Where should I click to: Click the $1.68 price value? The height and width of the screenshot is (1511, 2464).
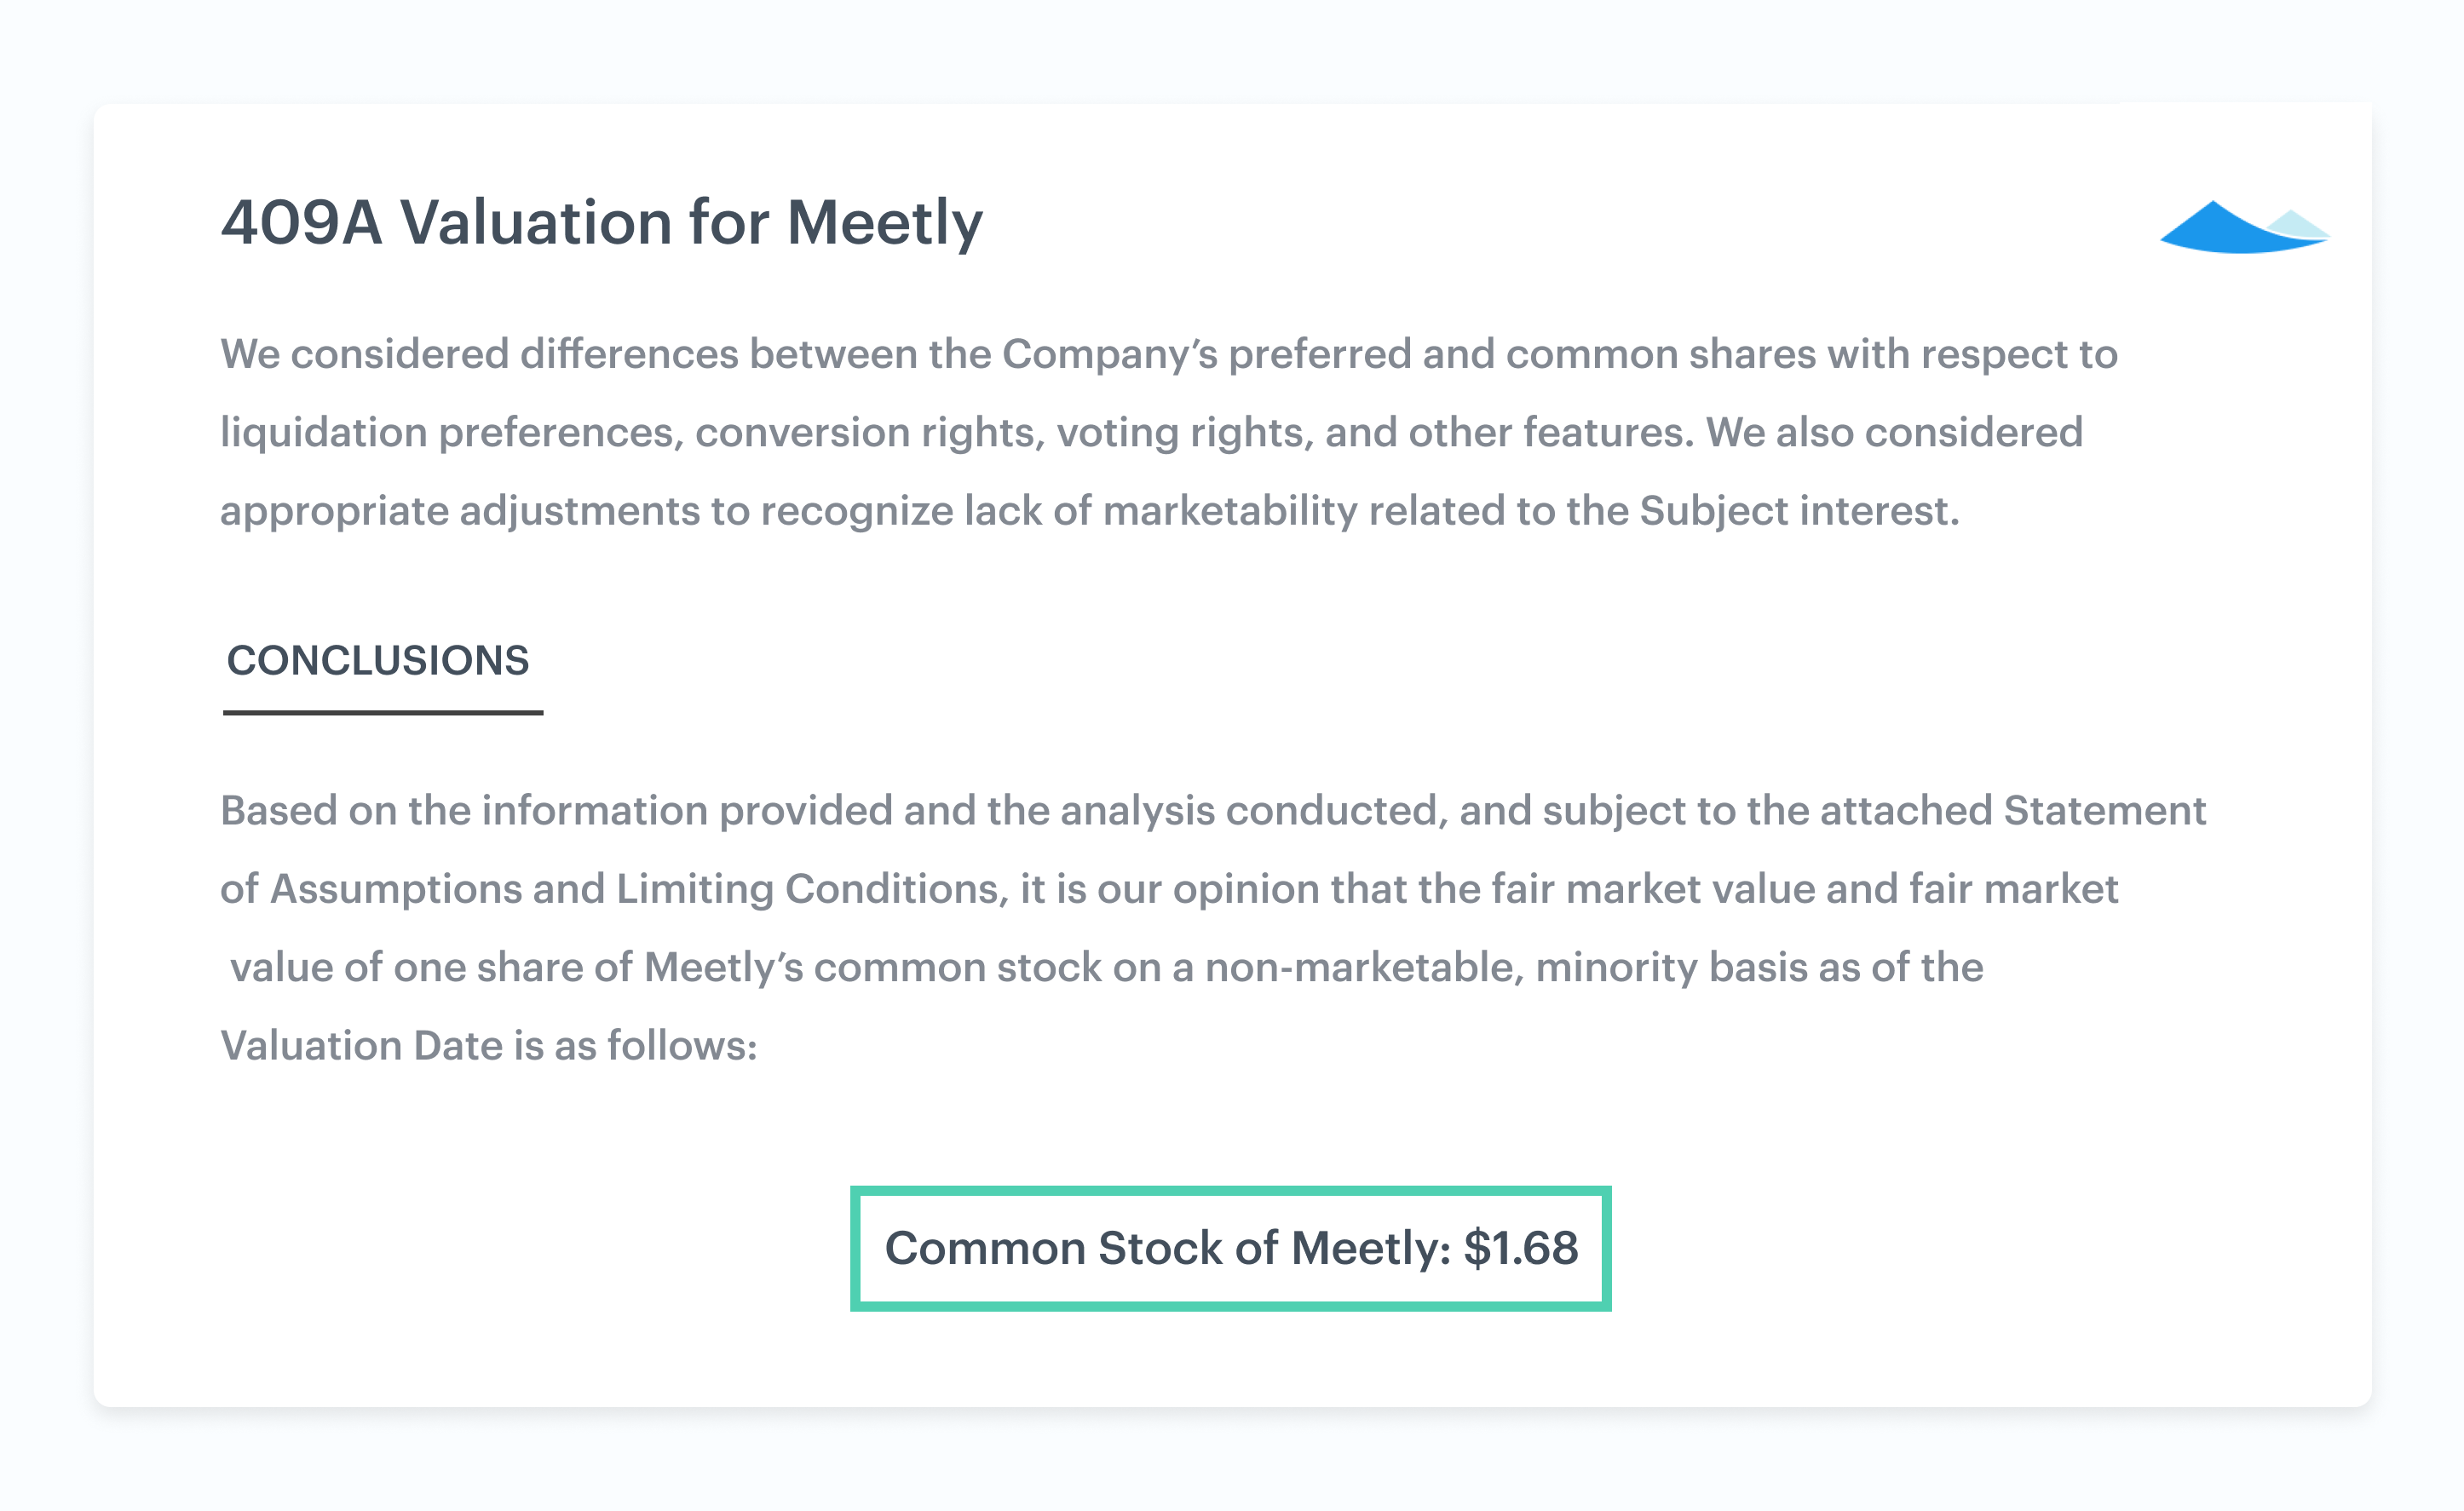1521,1248
